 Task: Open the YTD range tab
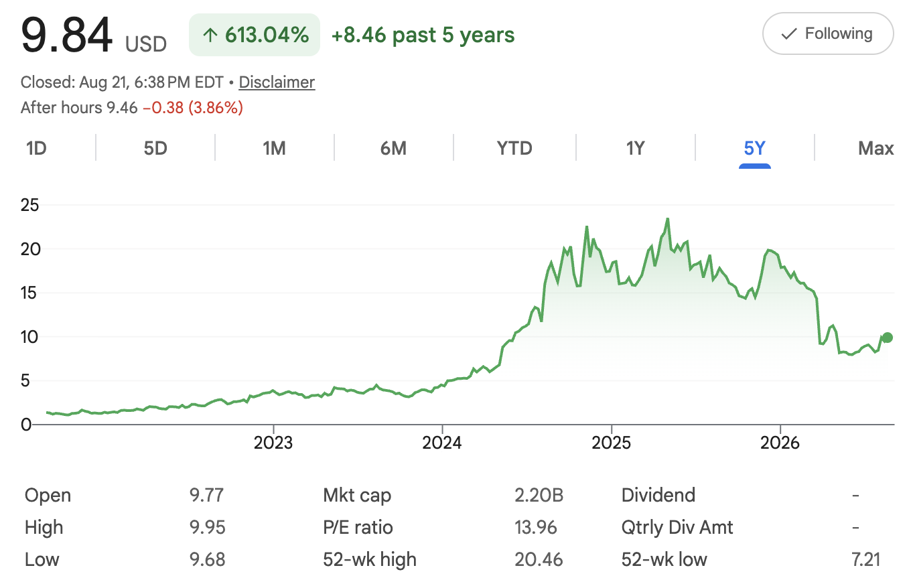pyautogui.click(x=514, y=148)
